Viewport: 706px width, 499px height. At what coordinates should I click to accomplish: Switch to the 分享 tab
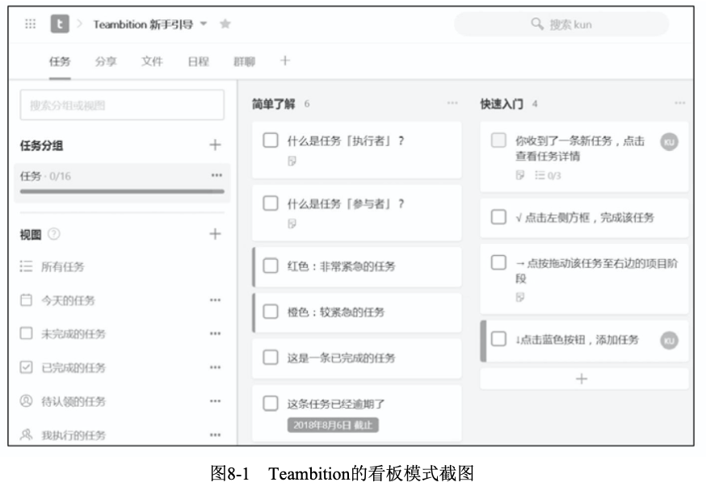(x=106, y=61)
